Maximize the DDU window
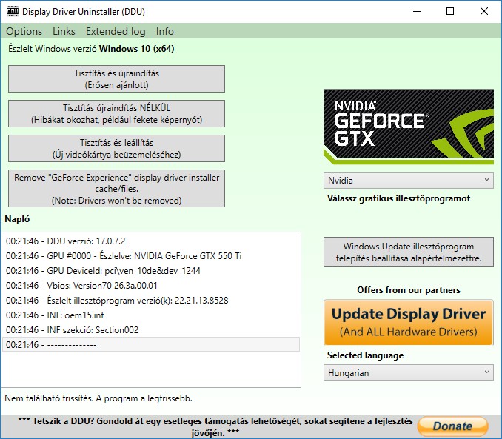502x439 pixels. 450,12
